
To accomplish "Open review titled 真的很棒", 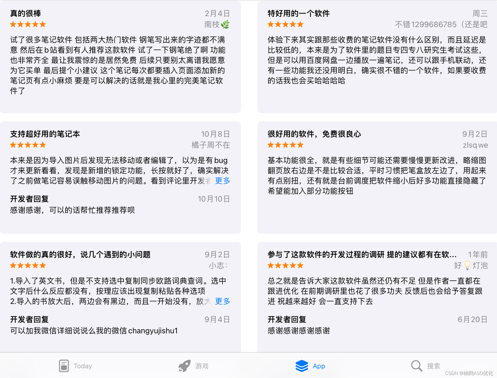I will [x=26, y=13].
